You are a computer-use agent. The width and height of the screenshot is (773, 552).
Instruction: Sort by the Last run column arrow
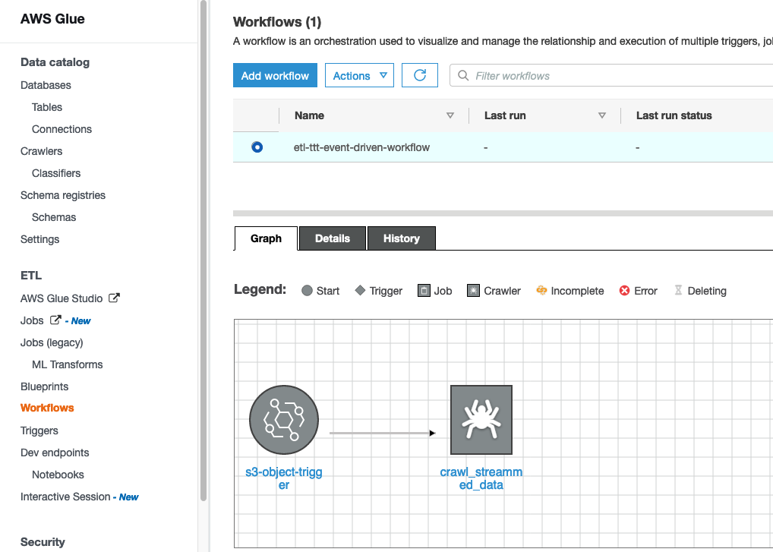602,115
